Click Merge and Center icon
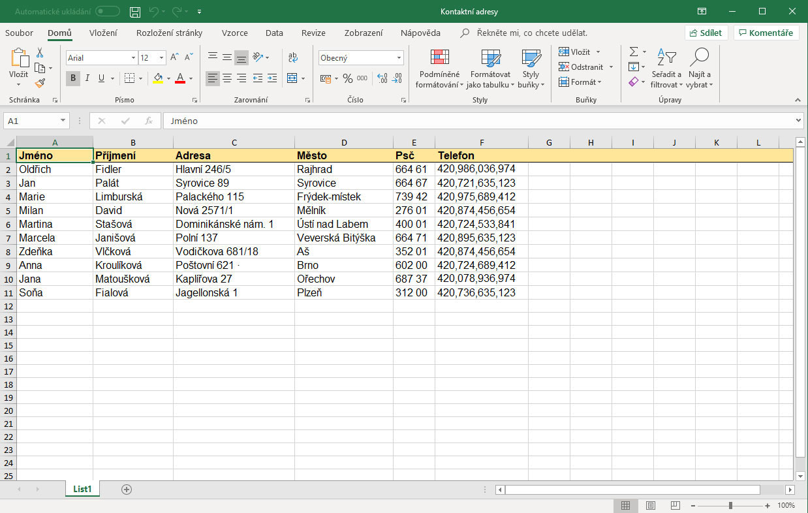 point(292,78)
